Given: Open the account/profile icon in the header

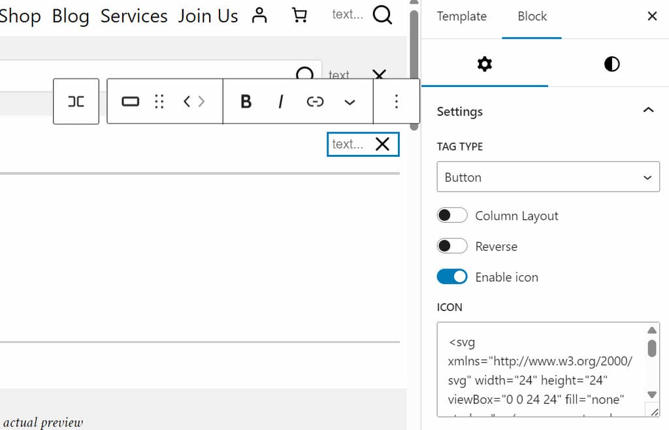Looking at the screenshot, I should coord(259,15).
